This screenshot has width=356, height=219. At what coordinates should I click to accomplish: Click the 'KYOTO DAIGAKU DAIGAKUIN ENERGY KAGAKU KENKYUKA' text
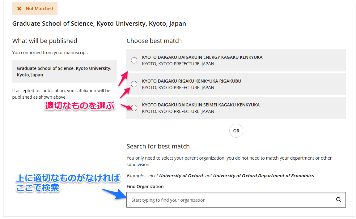[x=202, y=57]
